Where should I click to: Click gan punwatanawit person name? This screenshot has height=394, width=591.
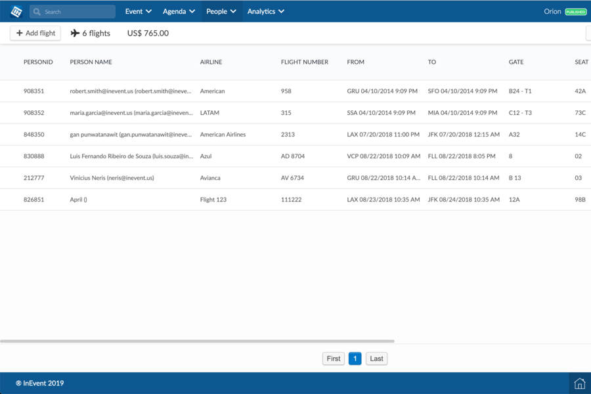pyautogui.click(x=131, y=134)
